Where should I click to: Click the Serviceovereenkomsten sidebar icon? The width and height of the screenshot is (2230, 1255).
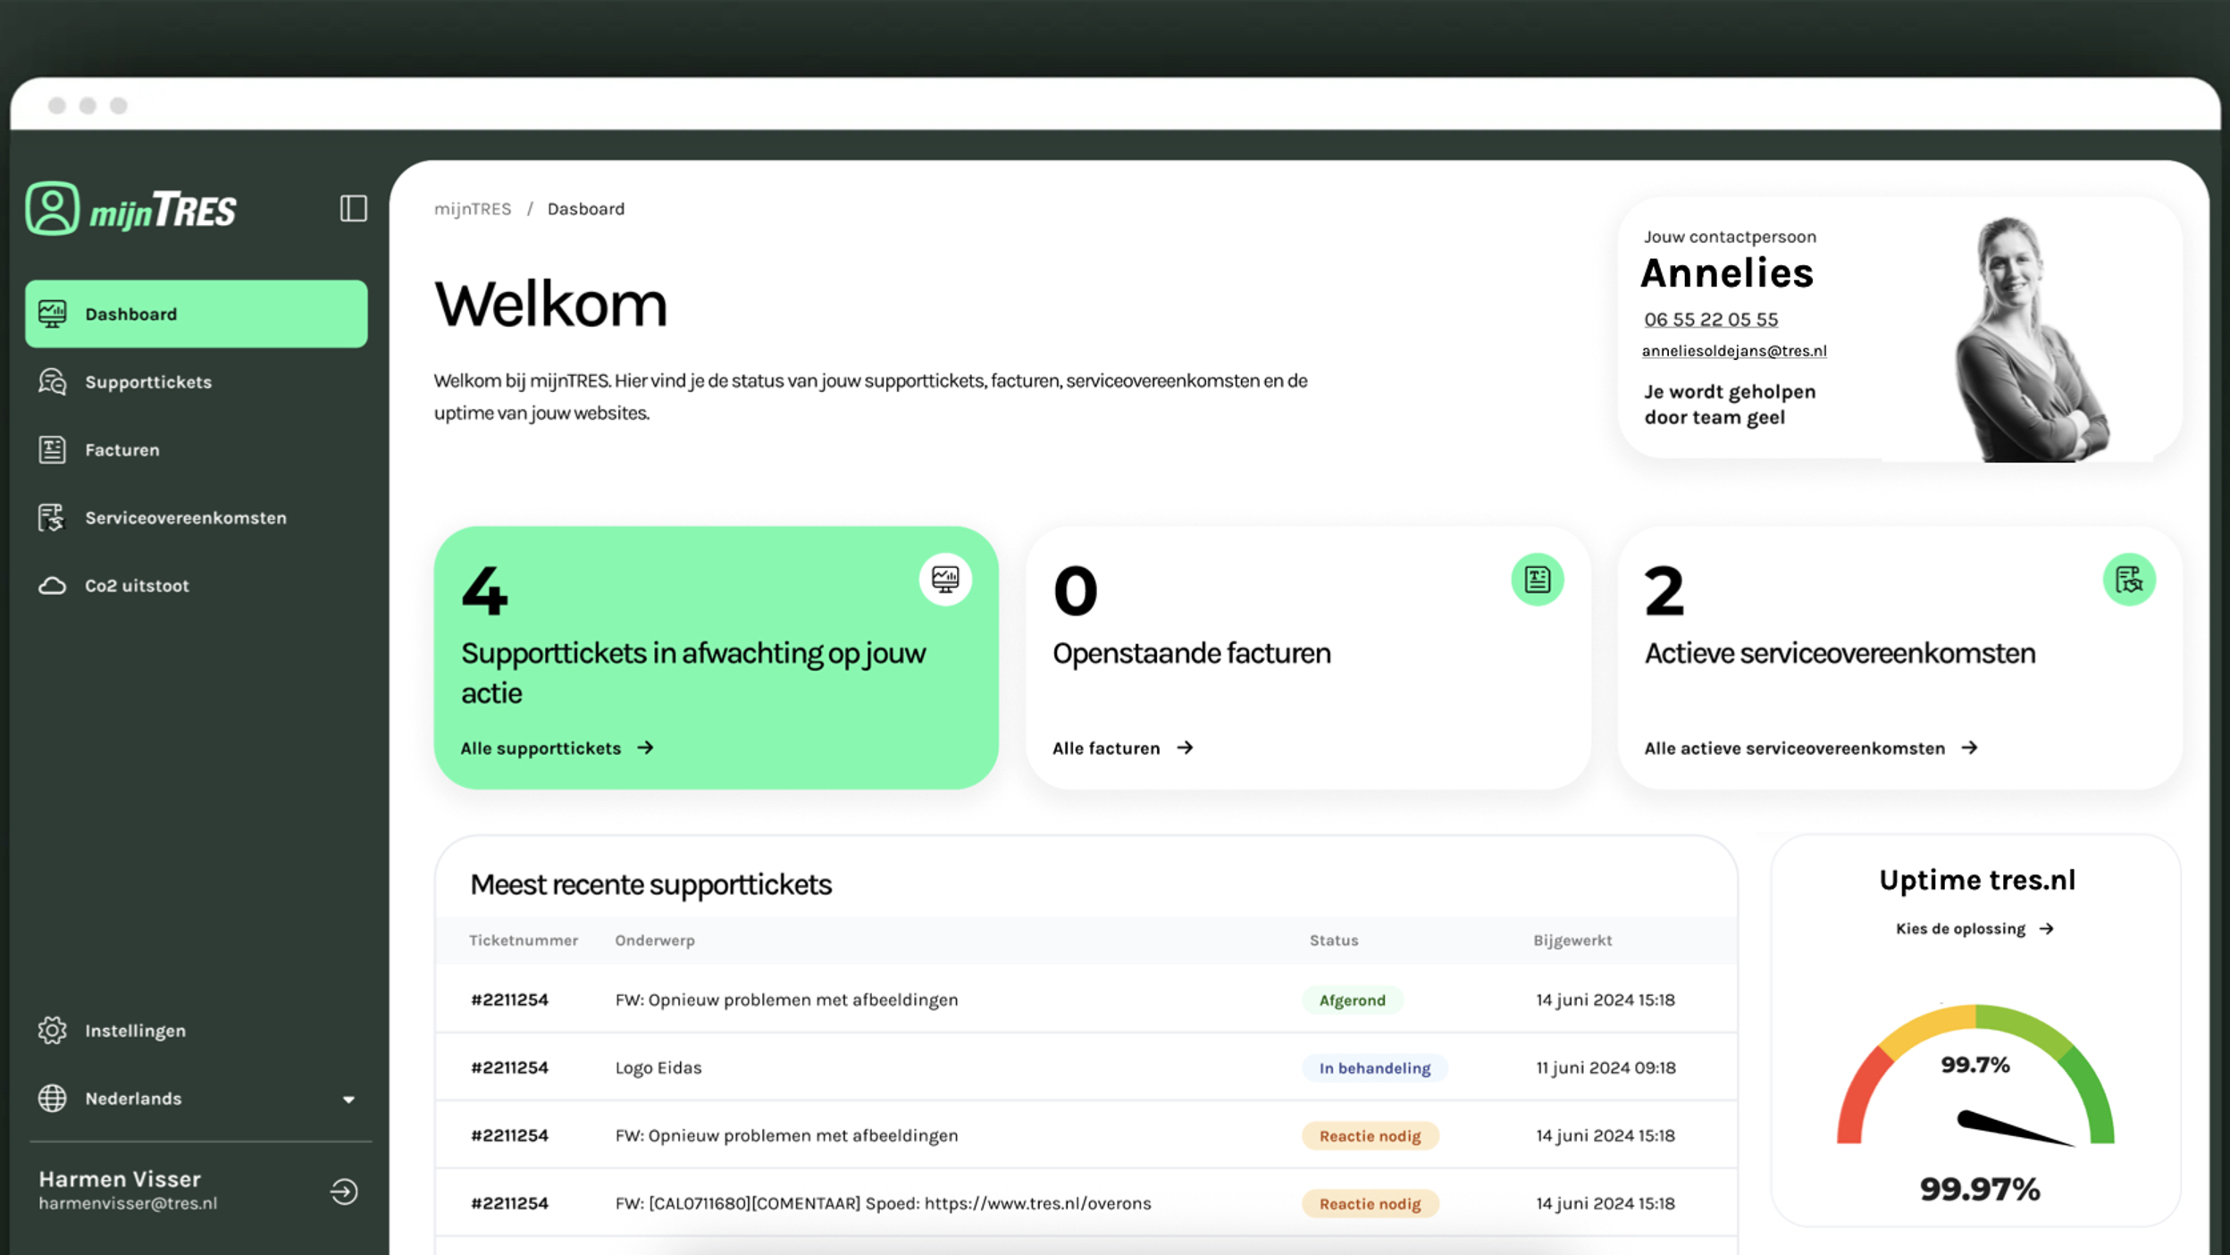(x=52, y=518)
